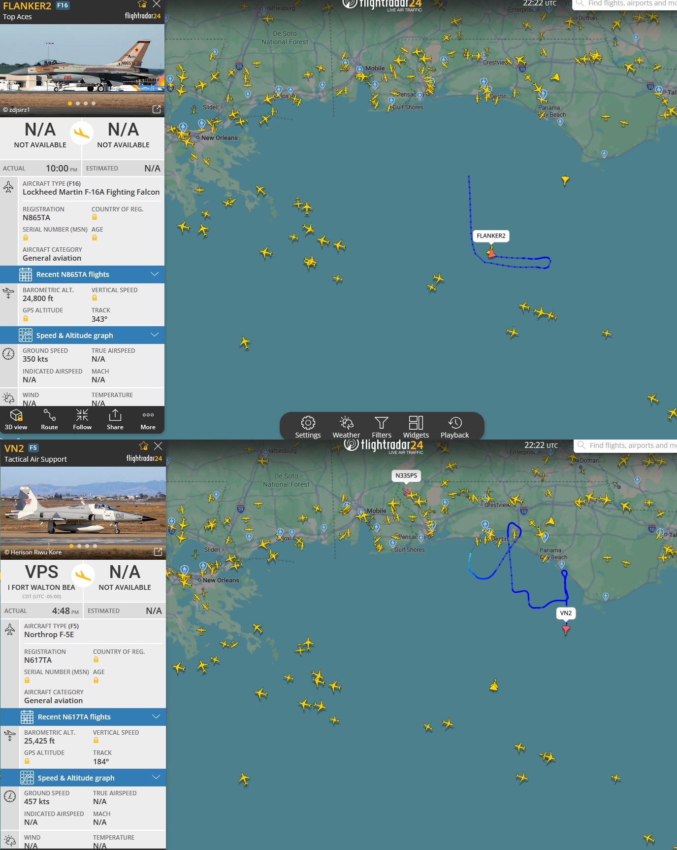The image size is (677, 850).
Task: Add FLANKER2 to favorites star
Action: [x=142, y=4]
